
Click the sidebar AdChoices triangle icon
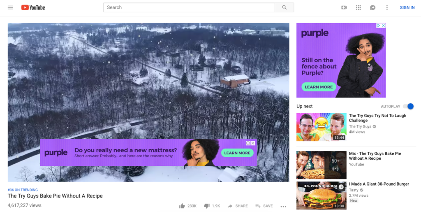tap(379, 26)
